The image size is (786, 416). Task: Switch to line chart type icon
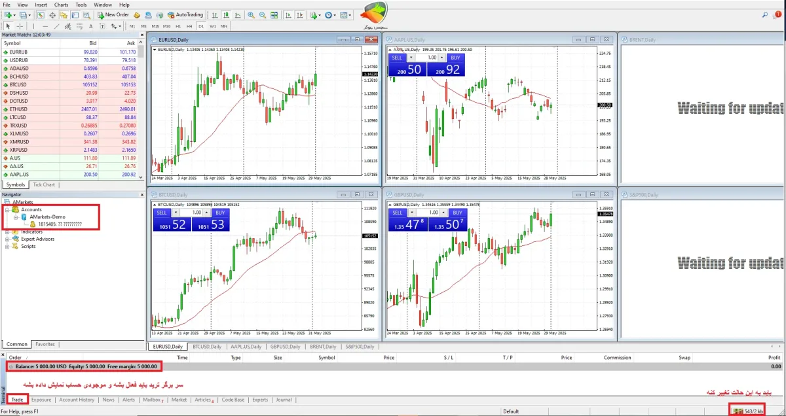pyautogui.click(x=238, y=14)
